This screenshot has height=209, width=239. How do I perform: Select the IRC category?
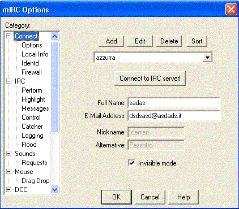click(x=20, y=81)
